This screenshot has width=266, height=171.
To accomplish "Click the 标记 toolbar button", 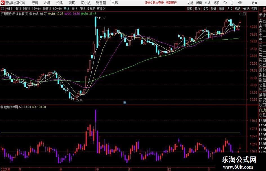I will tap(238, 9).
